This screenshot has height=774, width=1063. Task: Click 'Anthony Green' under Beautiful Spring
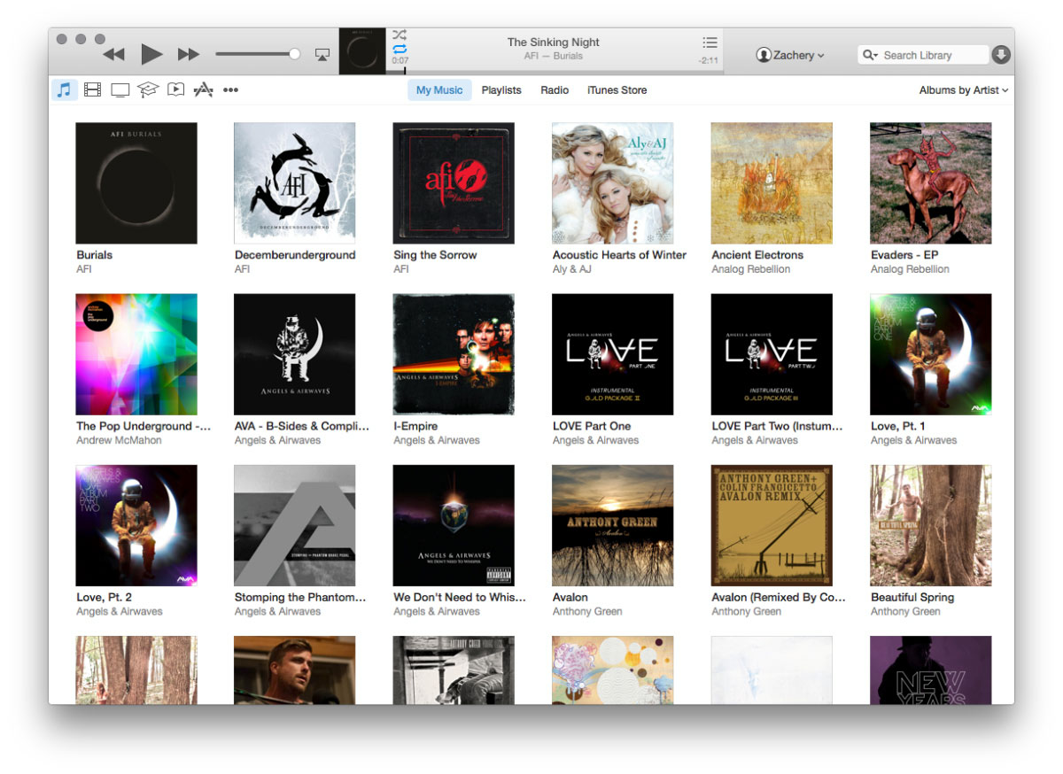click(905, 611)
